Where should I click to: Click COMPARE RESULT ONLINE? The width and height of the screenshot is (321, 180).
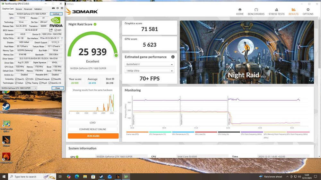tap(92, 129)
